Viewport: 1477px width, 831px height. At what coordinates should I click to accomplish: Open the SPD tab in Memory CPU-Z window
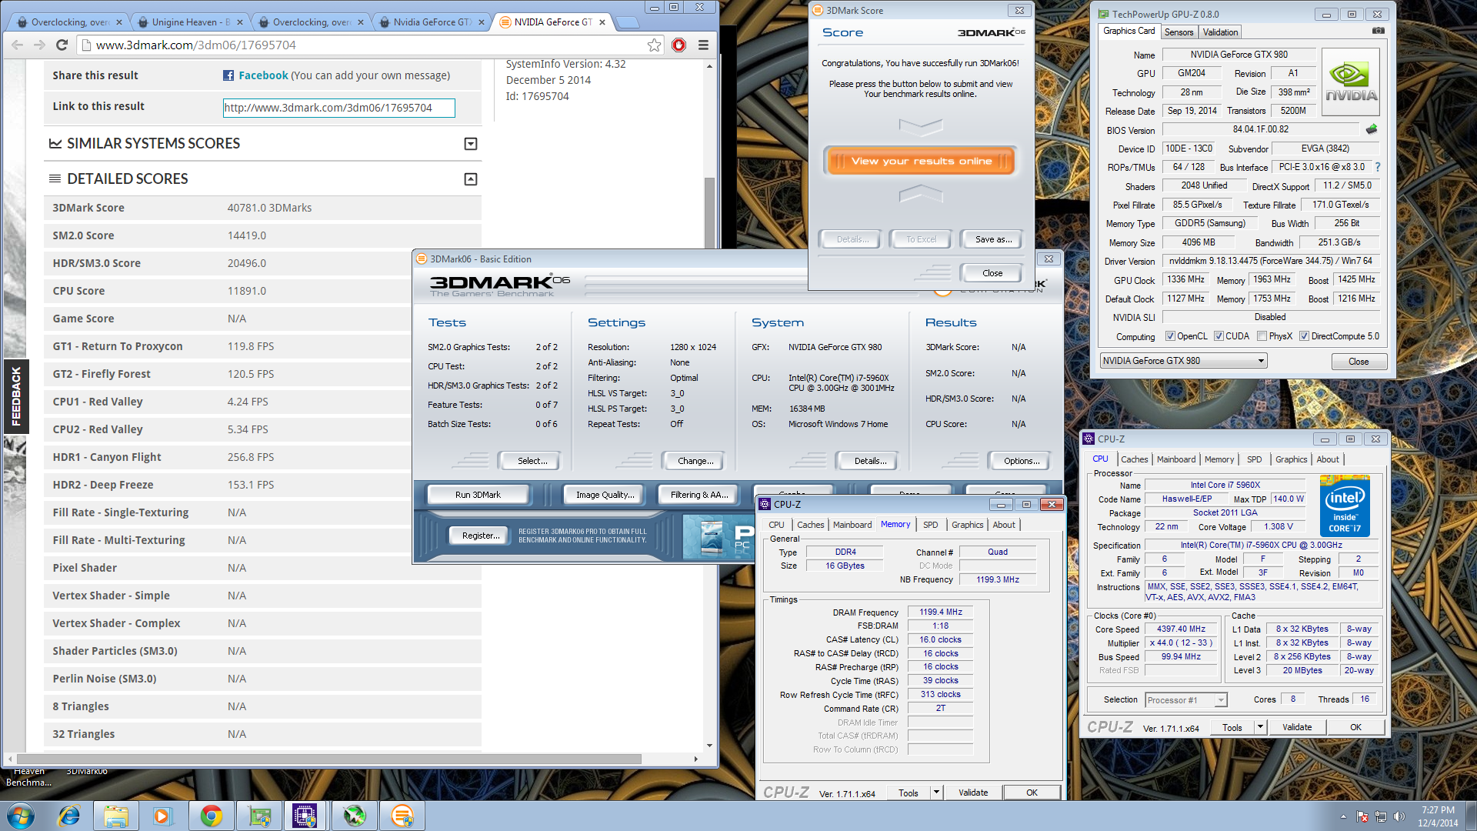click(x=930, y=525)
